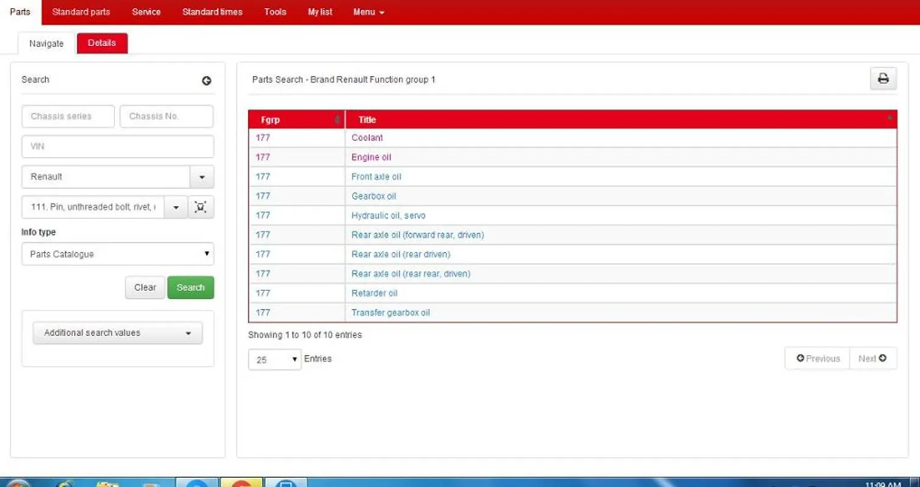
Task: Clear the search form
Action: point(145,287)
